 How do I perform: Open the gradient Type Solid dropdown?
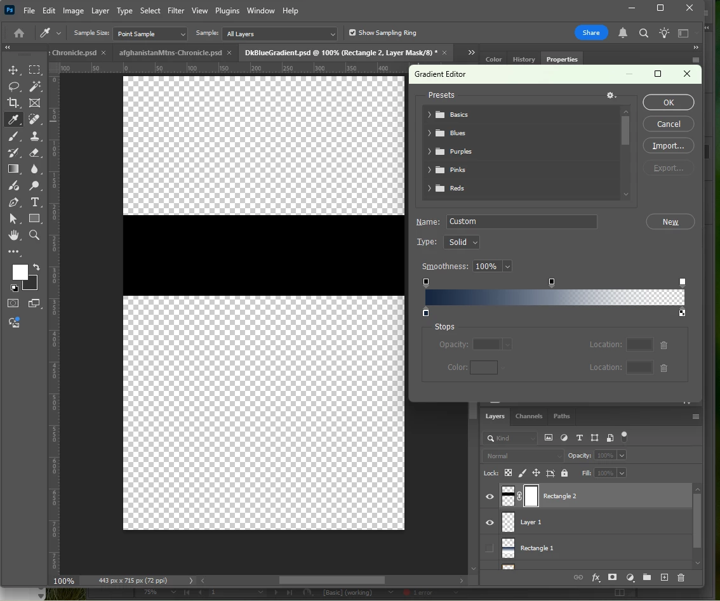[x=462, y=242]
